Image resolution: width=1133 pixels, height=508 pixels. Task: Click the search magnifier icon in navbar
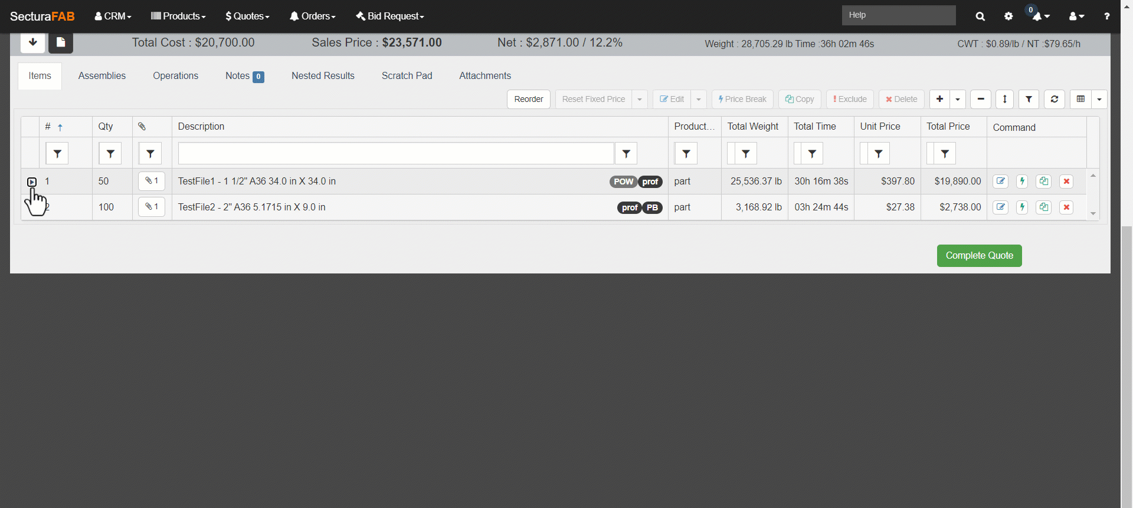click(980, 17)
